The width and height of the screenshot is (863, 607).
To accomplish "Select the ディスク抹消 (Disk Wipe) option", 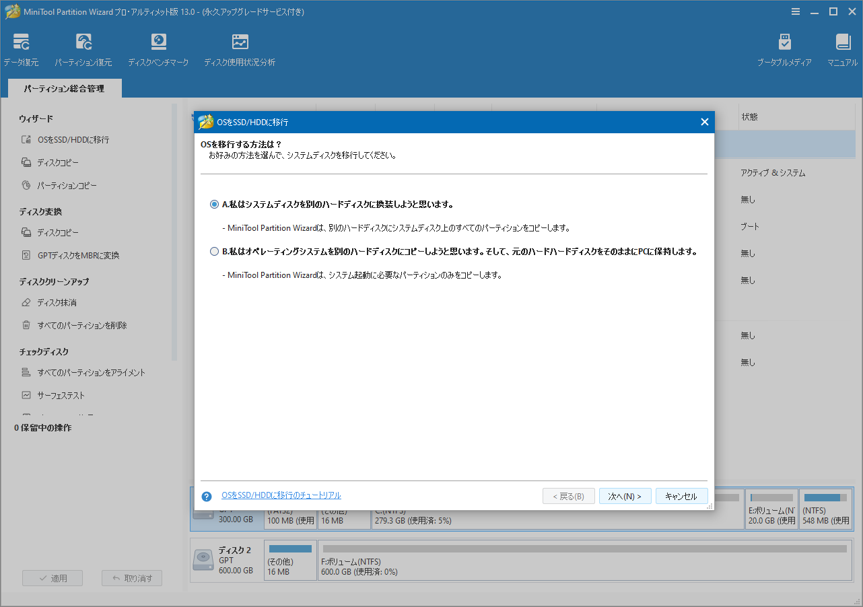I will tap(58, 302).
